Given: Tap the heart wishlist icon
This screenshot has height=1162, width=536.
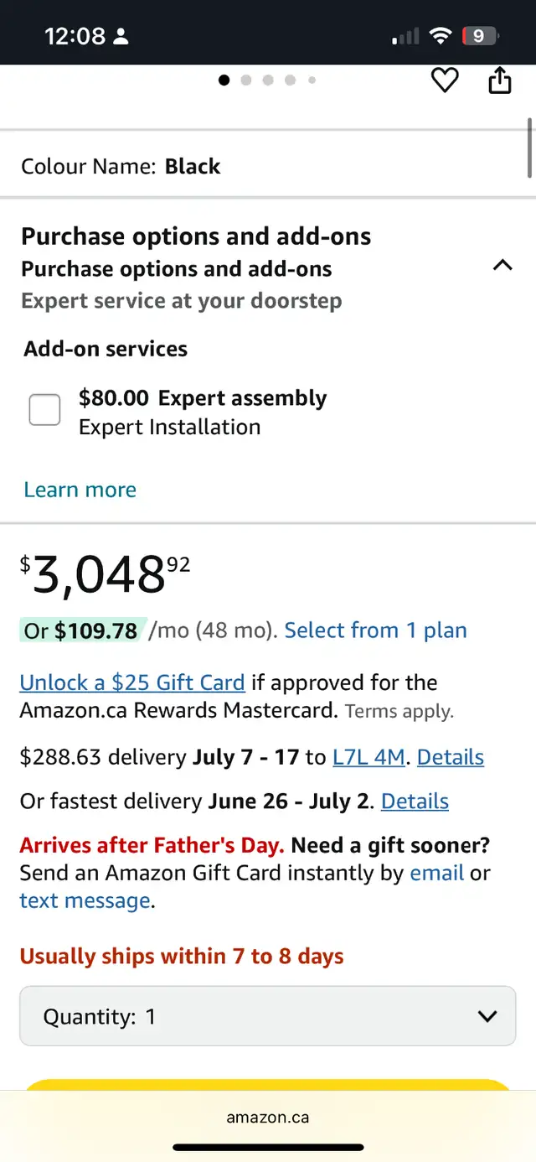Looking at the screenshot, I should pyautogui.click(x=445, y=80).
